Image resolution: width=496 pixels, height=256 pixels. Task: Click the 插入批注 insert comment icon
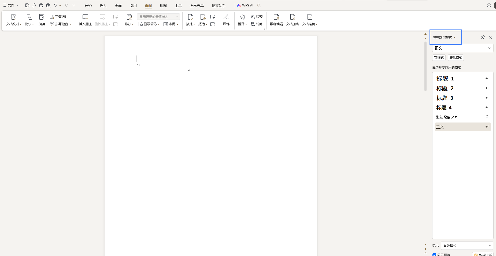coord(85,17)
